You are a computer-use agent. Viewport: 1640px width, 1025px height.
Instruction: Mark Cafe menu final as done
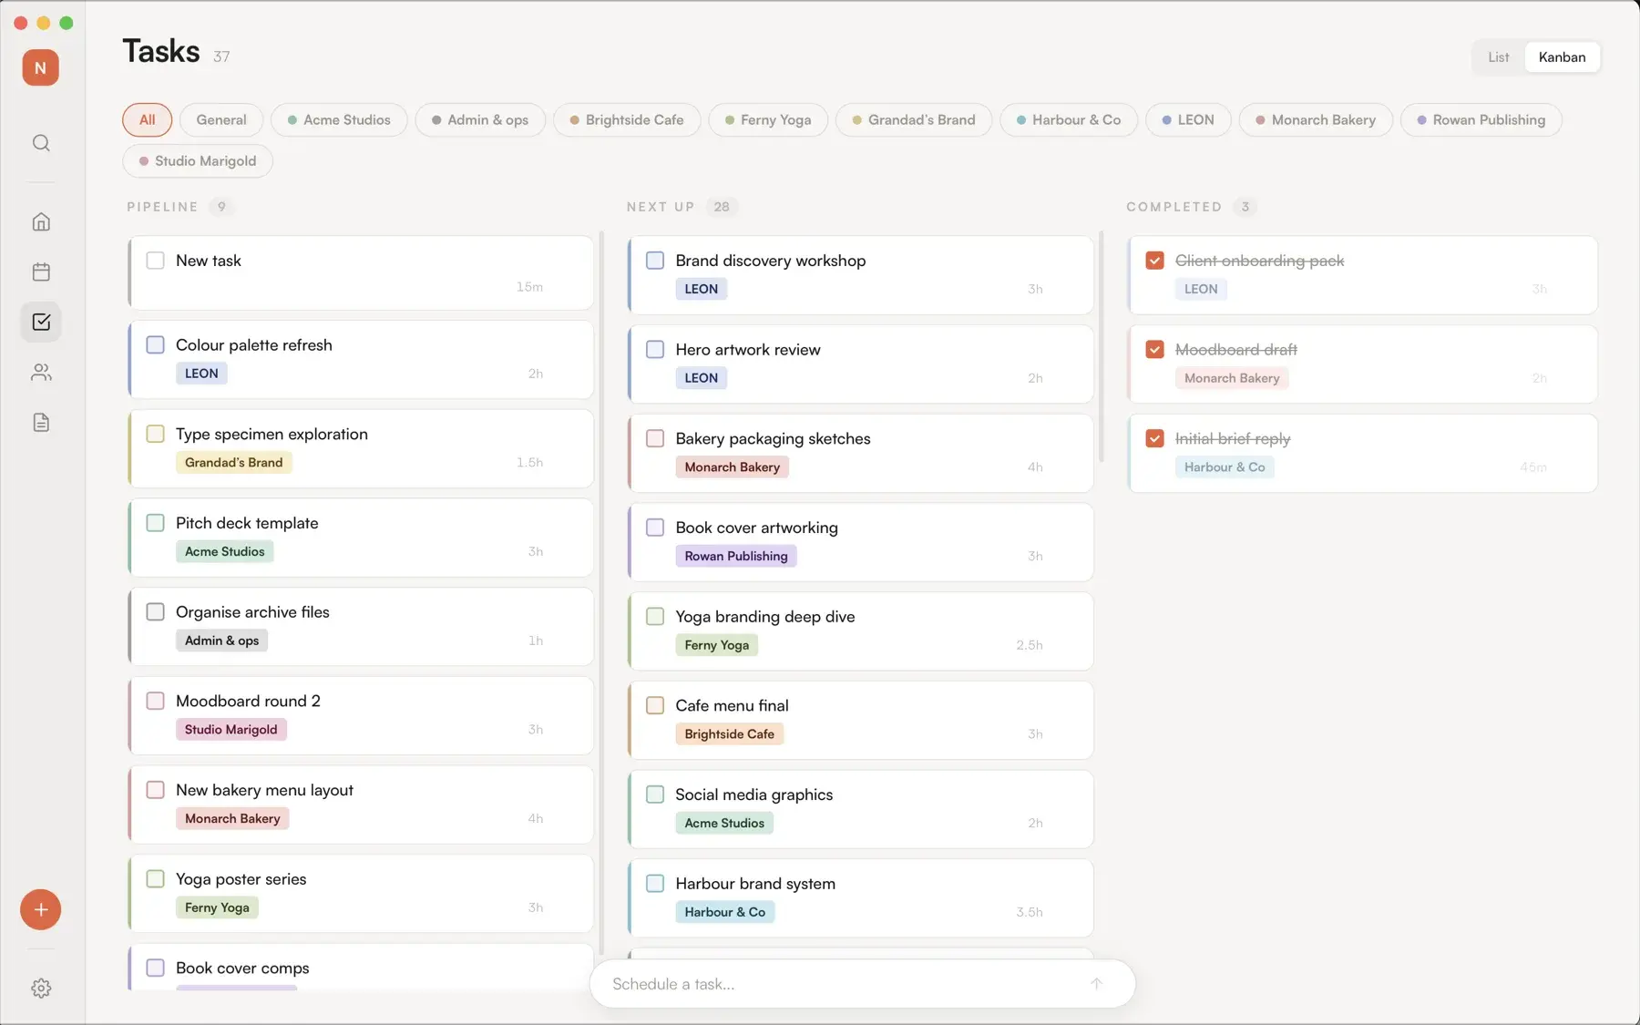(x=655, y=705)
